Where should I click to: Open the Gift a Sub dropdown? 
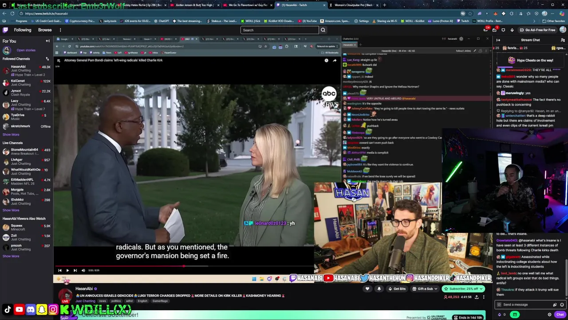(425, 289)
